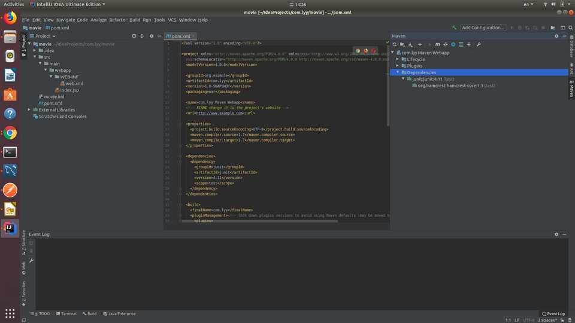
Task: Open Event Log settings wrench icon
Action: [x=31, y=261]
